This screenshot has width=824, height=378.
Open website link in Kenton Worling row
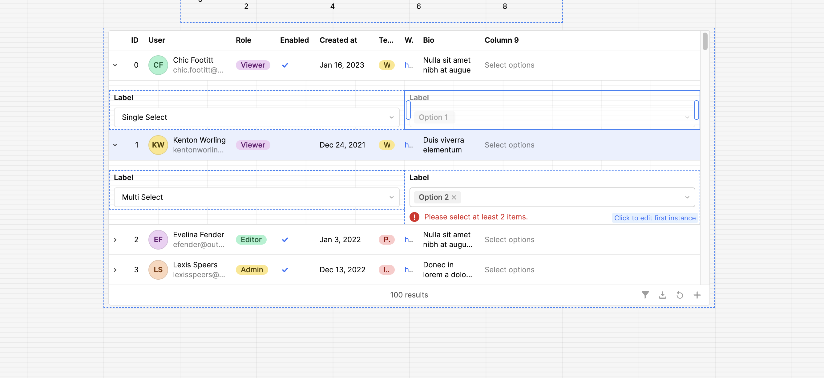pyautogui.click(x=409, y=145)
